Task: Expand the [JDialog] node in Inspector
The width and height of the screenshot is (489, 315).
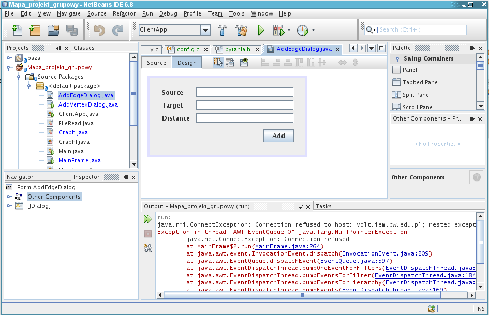Action: tap(9, 206)
